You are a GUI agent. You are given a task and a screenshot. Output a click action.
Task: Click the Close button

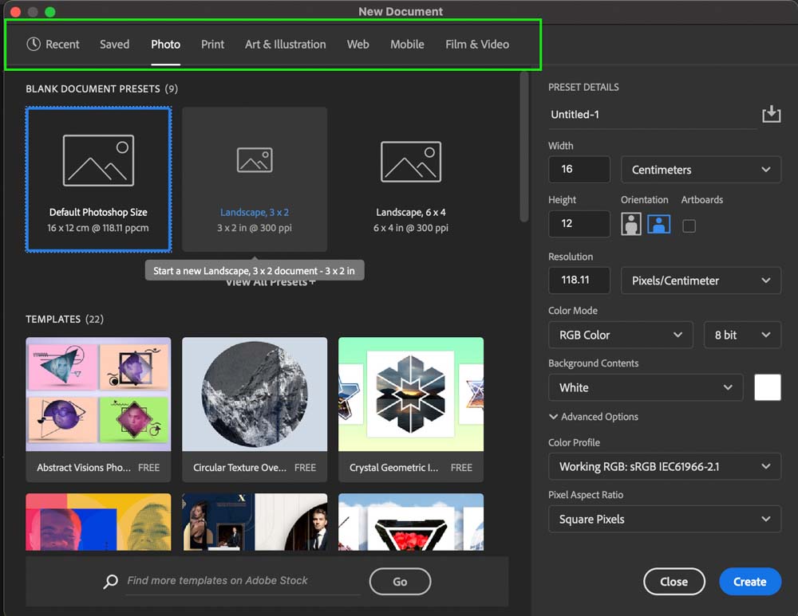pyautogui.click(x=674, y=582)
